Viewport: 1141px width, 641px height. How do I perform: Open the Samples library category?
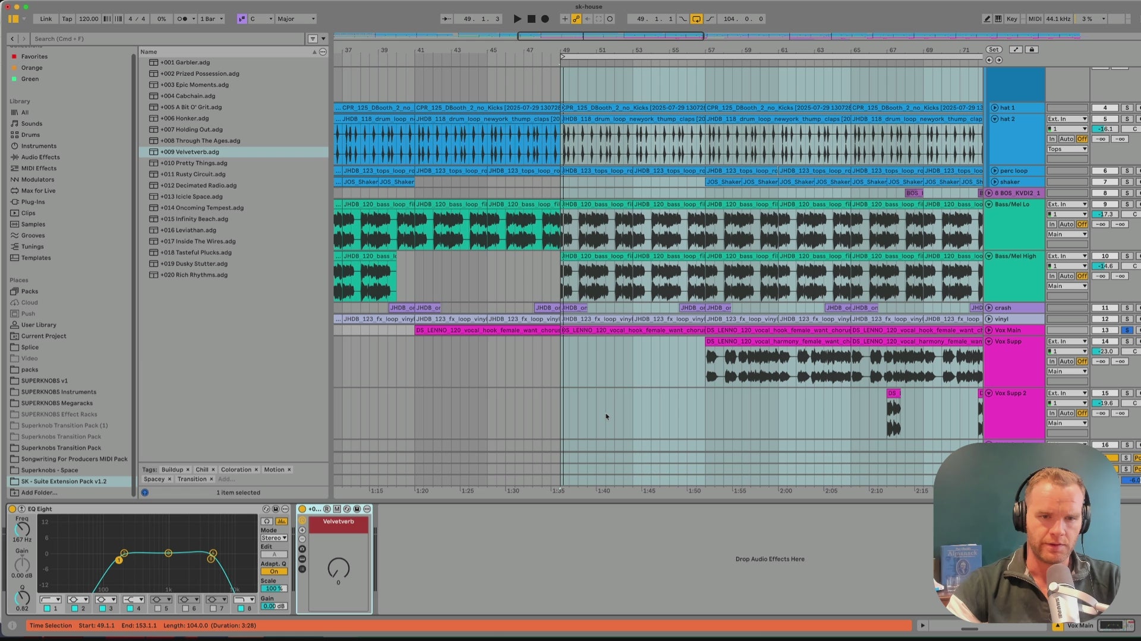tap(33, 224)
